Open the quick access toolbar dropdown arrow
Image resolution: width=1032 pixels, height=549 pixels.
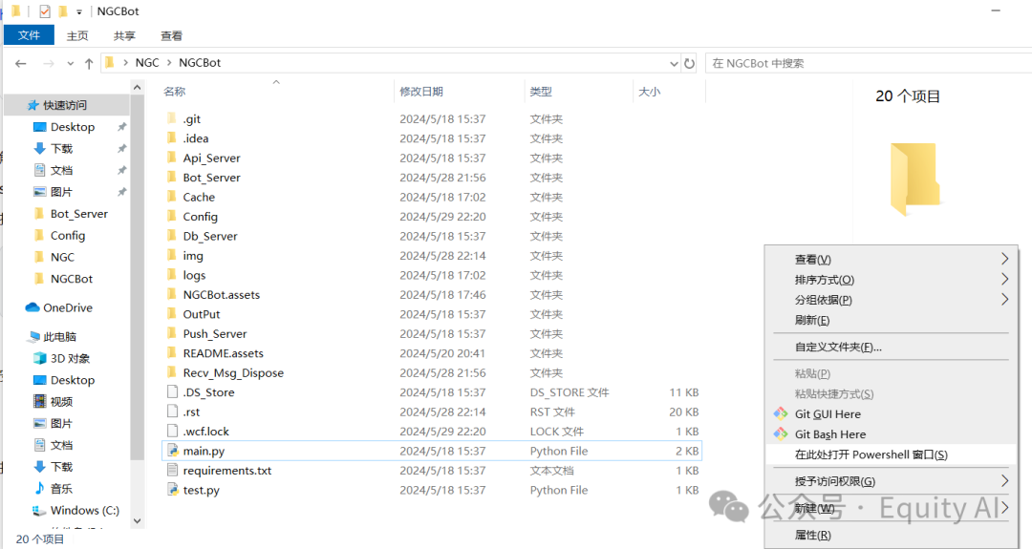pyautogui.click(x=79, y=11)
